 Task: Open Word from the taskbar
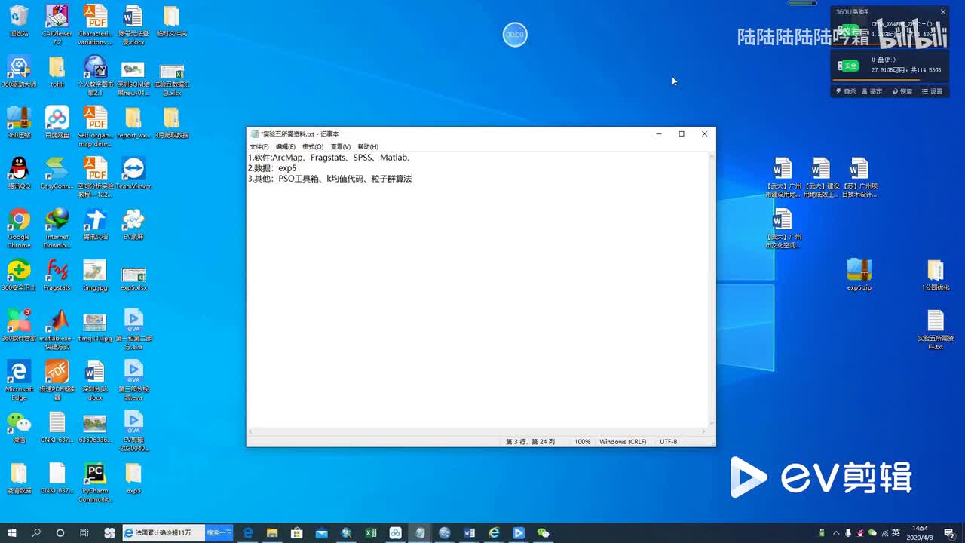(x=469, y=533)
